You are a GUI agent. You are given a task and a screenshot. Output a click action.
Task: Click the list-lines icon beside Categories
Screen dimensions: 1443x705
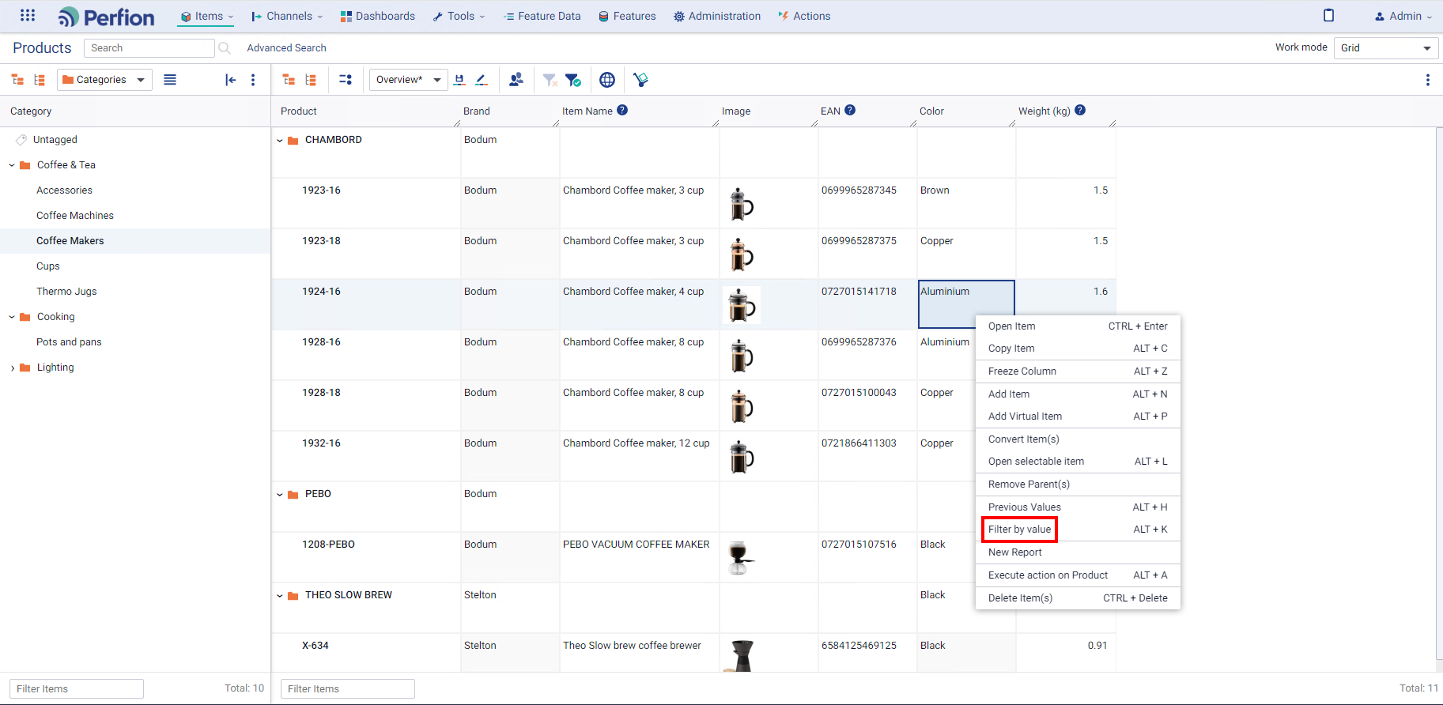pos(170,80)
